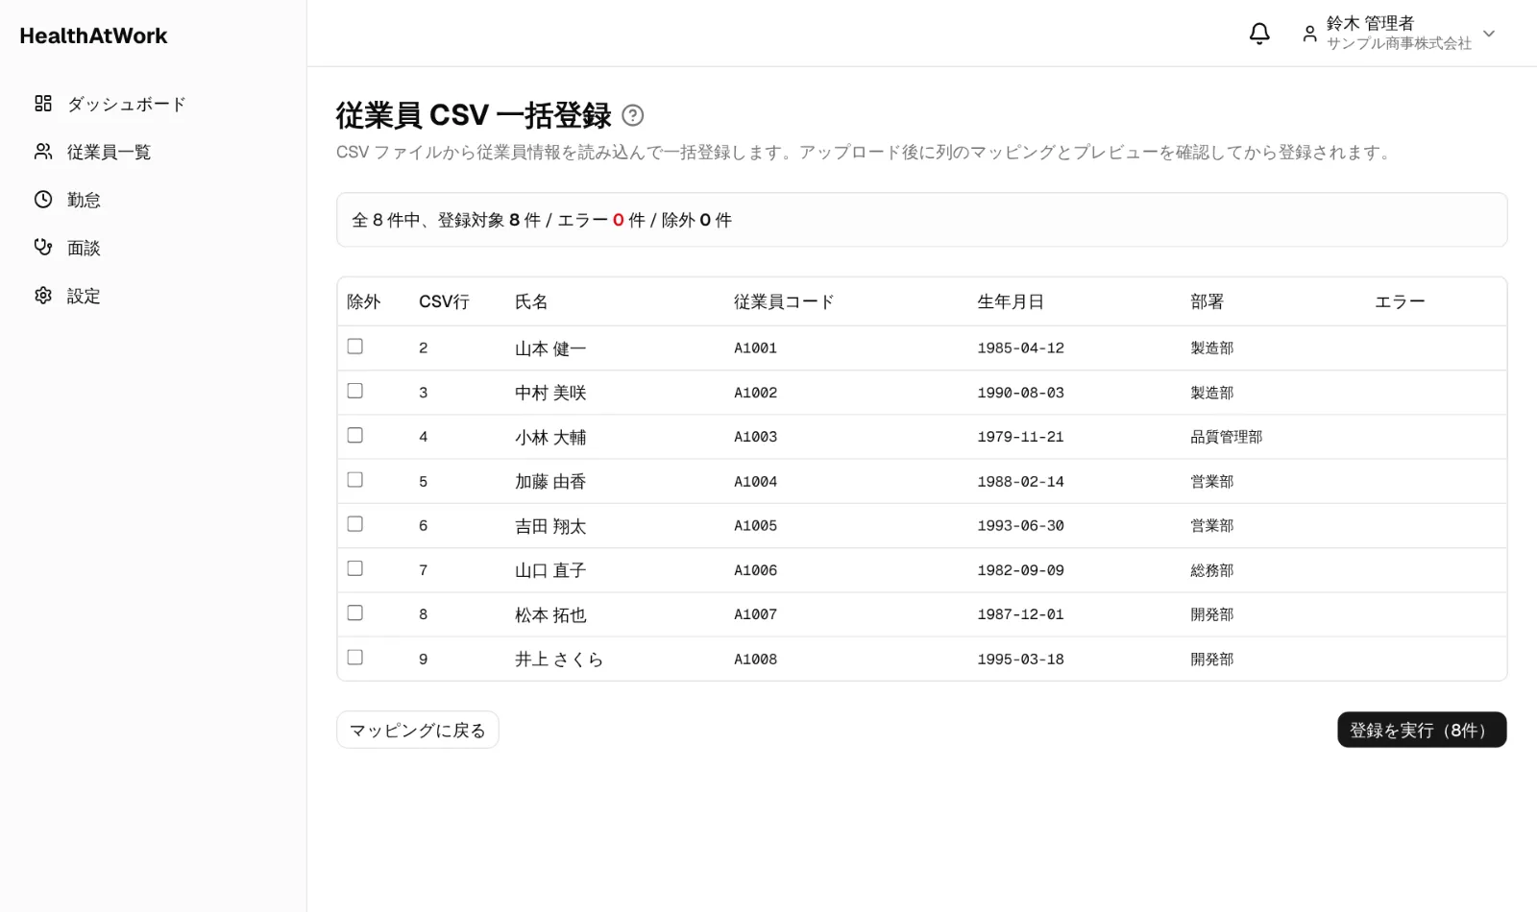1537x912 pixels.
Task: Click the user profile icon
Action: (x=1309, y=34)
